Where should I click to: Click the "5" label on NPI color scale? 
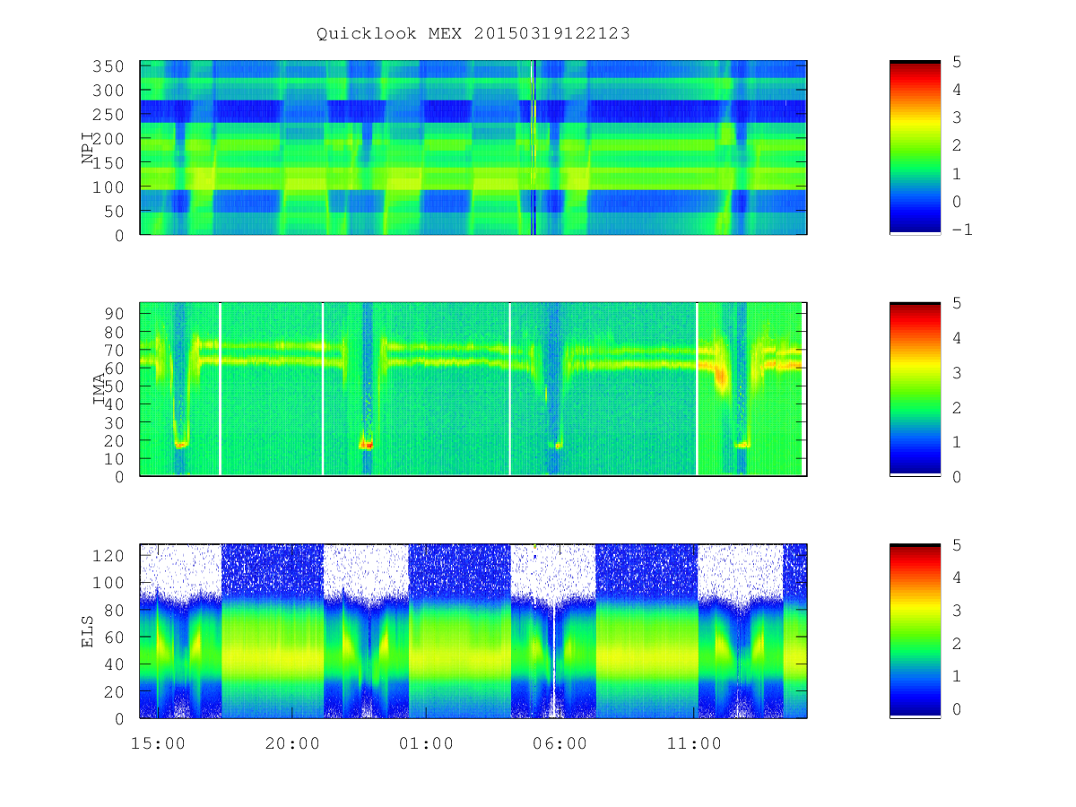pos(958,62)
